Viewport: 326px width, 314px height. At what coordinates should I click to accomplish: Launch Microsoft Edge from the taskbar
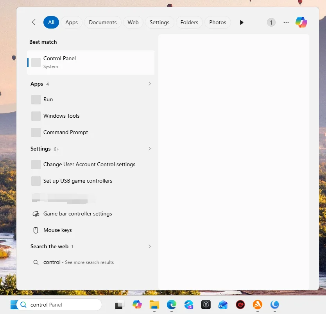click(171, 305)
